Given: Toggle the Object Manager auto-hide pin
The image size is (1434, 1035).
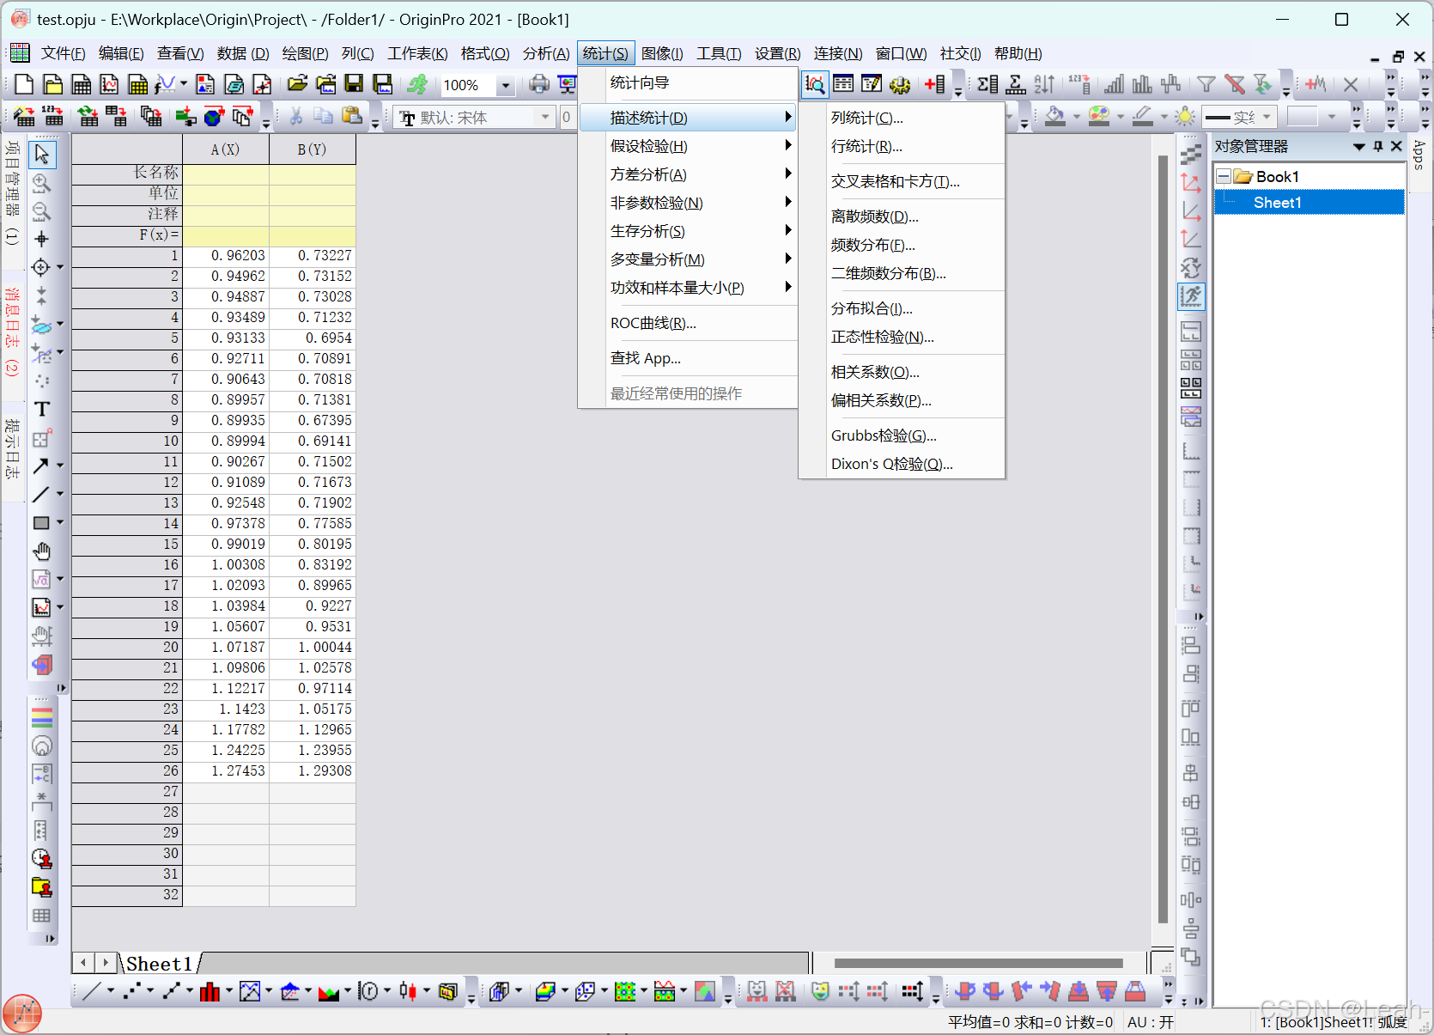Looking at the screenshot, I should pos(1377,146).
